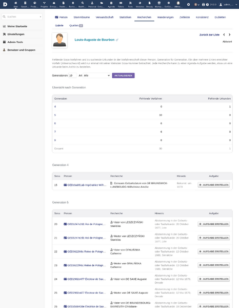Viewport: 239px width, 308px height.
Task: Open the Personal top menu icon
Action: click(92, 3)
